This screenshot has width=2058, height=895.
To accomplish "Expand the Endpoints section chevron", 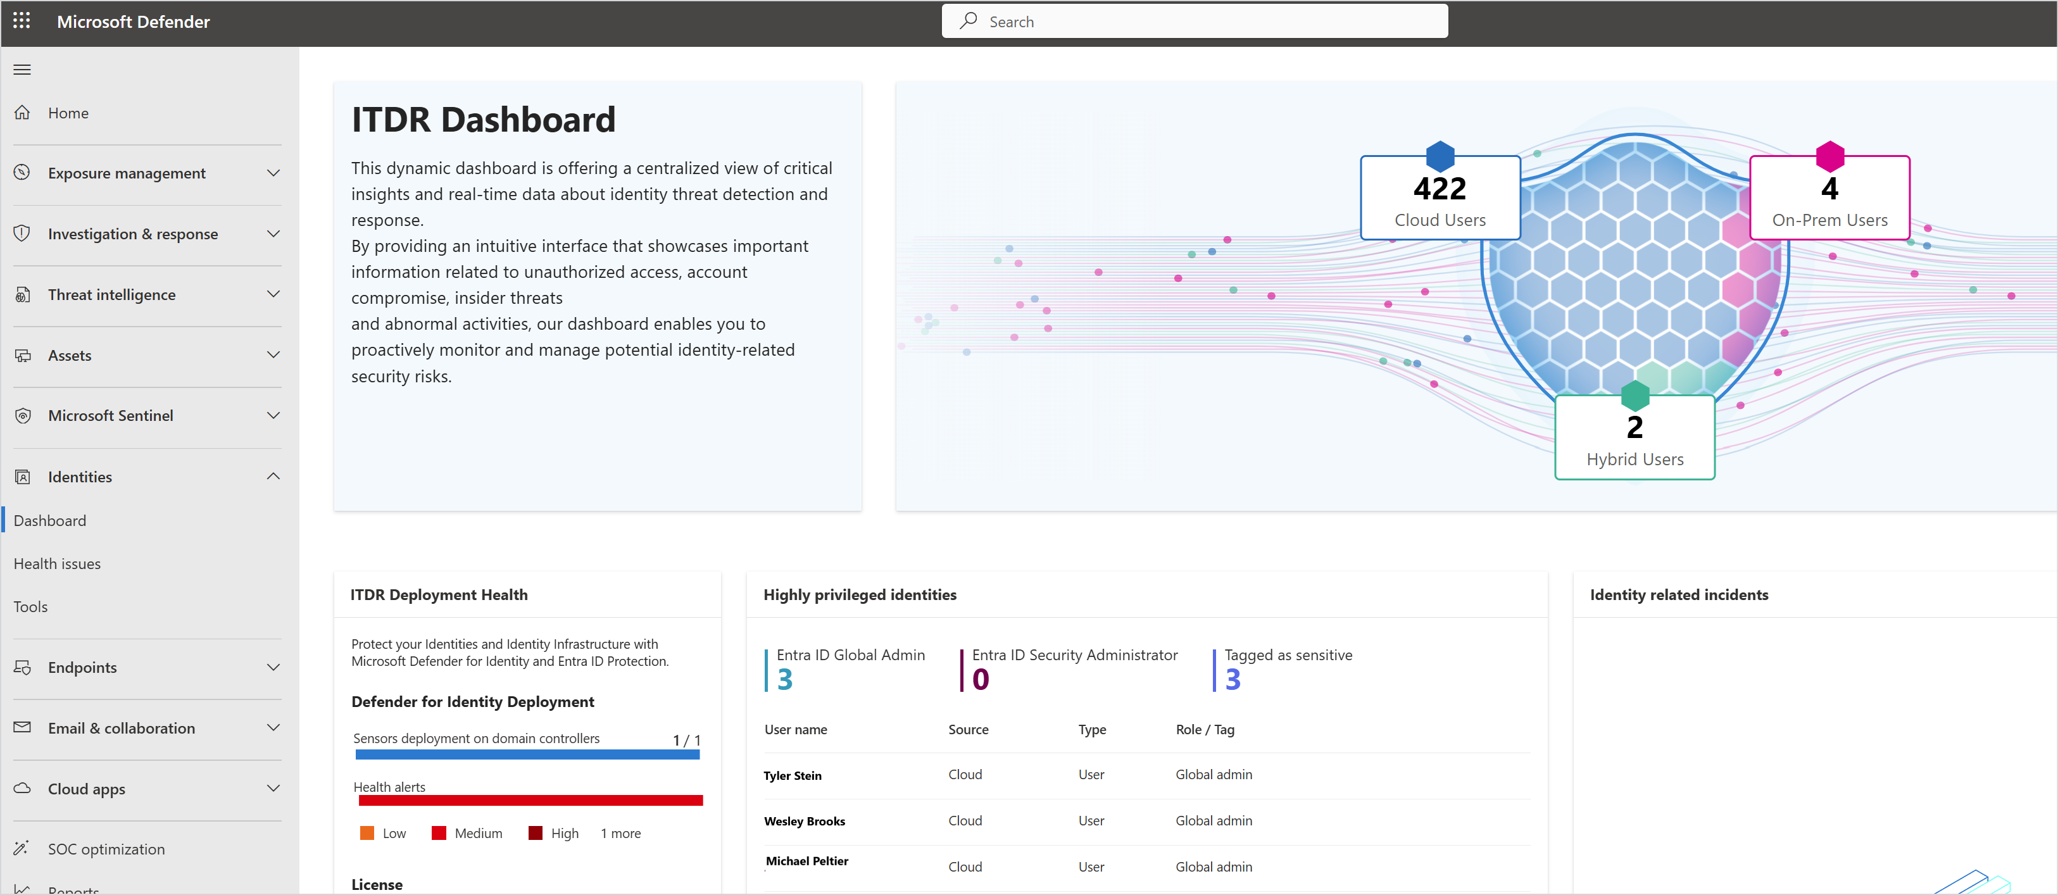I will point(273,667).
